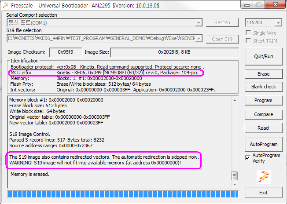Viewport: 287px width, 204px height.
Task: Click Memory Blocks 0x00002000-0x00020000 text
Action: click(99, 78)
